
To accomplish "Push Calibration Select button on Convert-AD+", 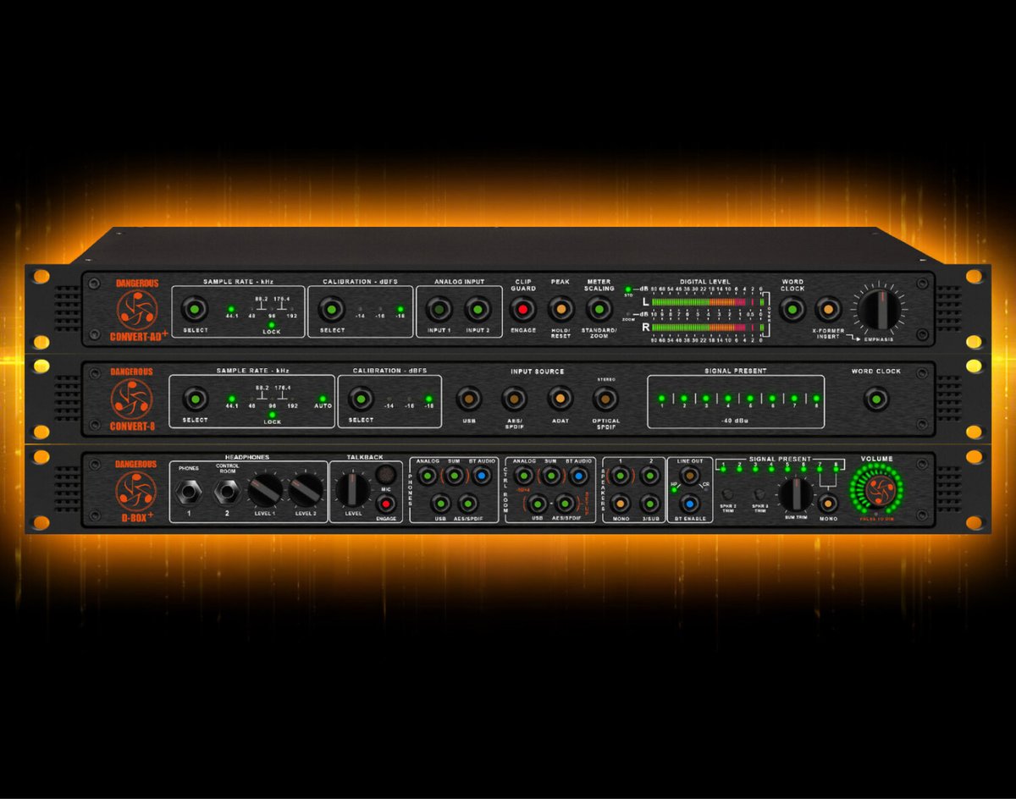I will click(330, 308).
